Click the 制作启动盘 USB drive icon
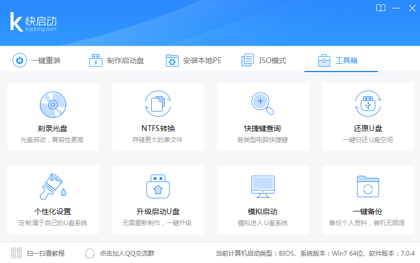Image resolution: width=420 pixels, height=263 pixels. click(x=96, y=60)
